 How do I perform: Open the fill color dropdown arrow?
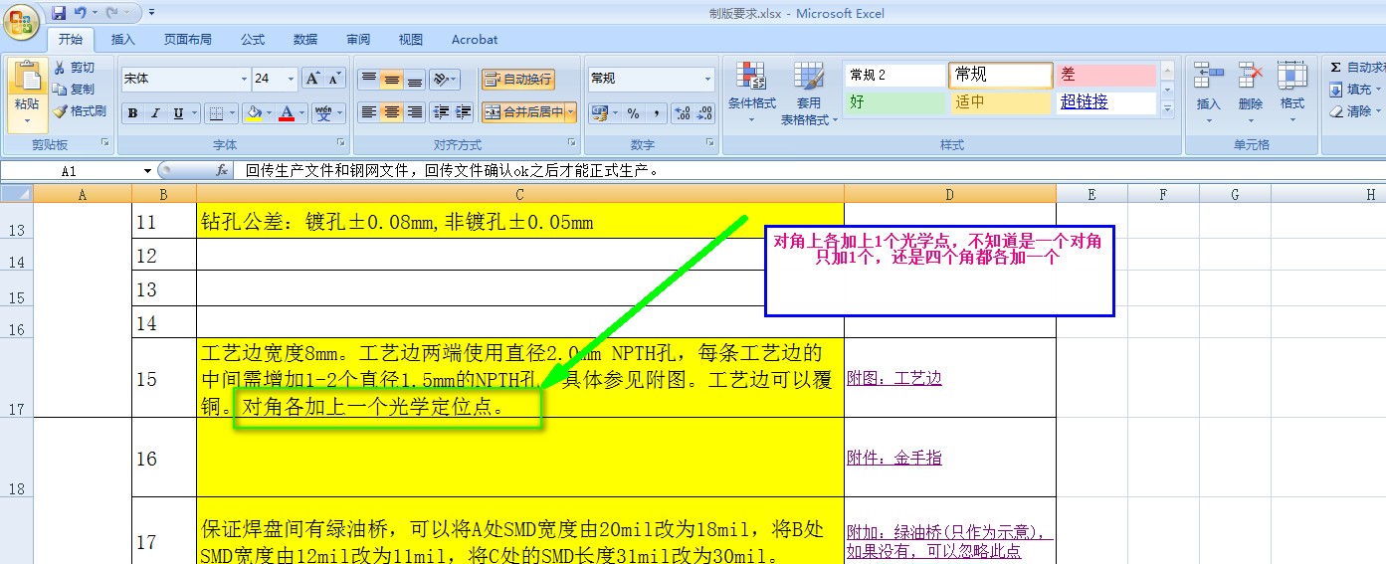(x=270, y=113)
